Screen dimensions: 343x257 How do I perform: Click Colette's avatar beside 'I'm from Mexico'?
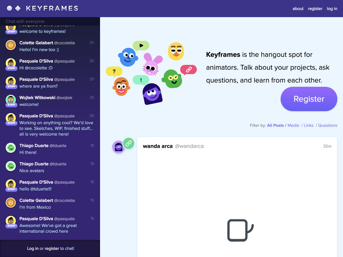tap(11, 202)
